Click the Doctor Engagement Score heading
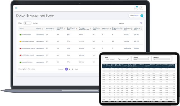The height and width of the screenshot is (106, 180). point(35,16)
